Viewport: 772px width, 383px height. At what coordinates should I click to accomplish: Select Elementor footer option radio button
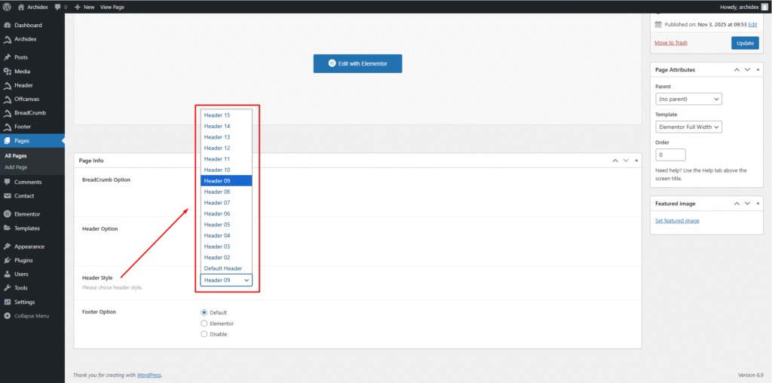[x=204, y=323]
